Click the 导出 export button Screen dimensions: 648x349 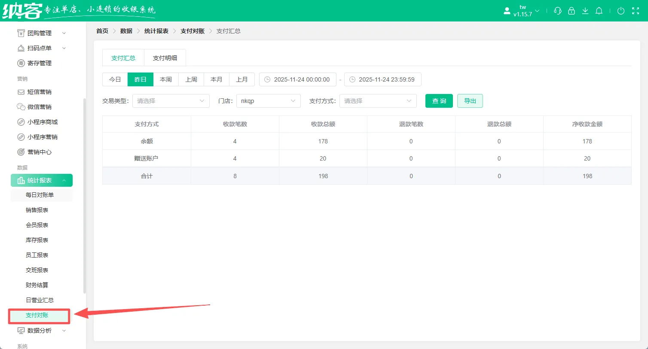(x=470, y=100)
